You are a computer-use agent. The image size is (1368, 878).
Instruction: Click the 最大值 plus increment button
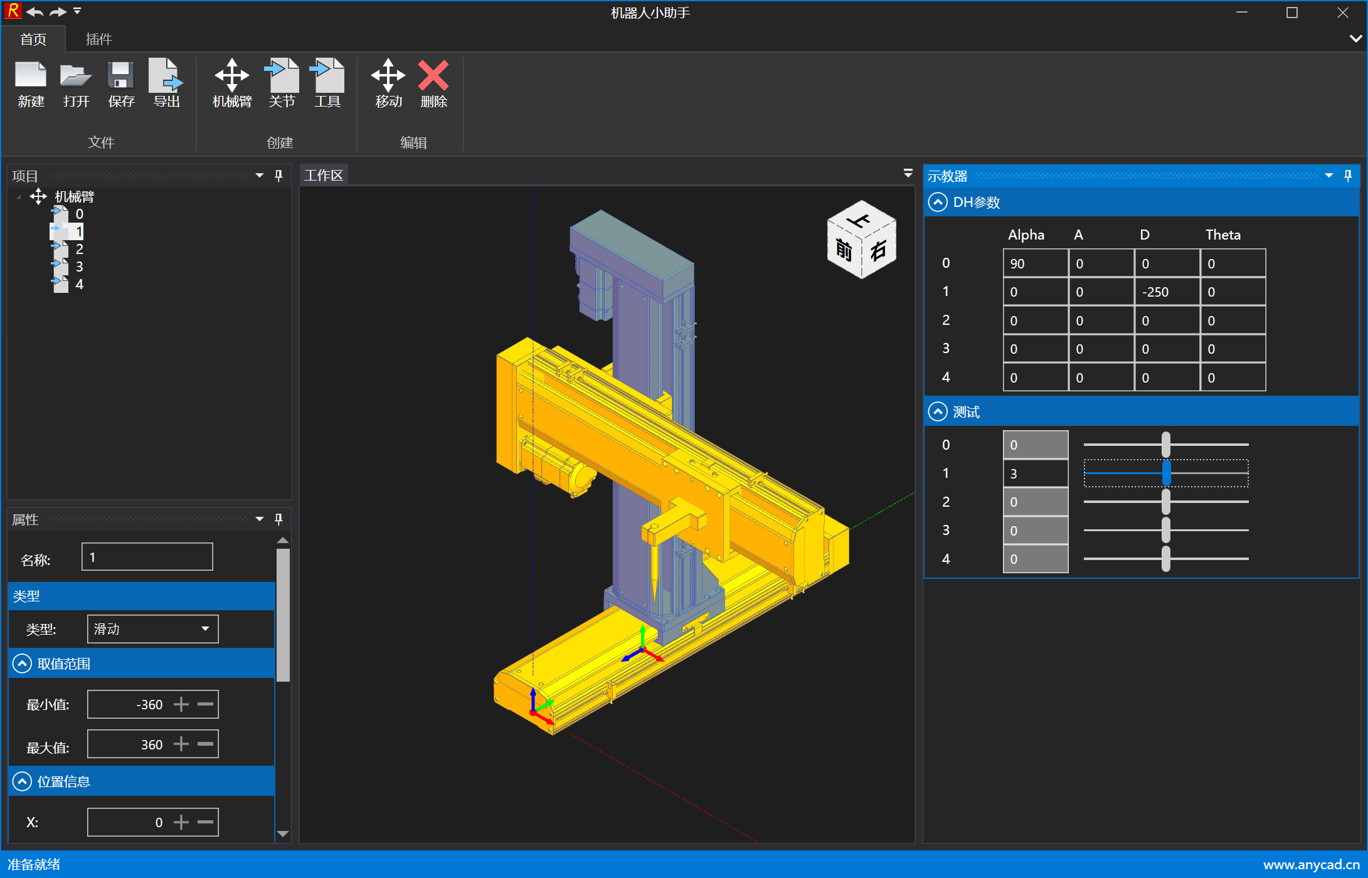(x=181, y=744)
